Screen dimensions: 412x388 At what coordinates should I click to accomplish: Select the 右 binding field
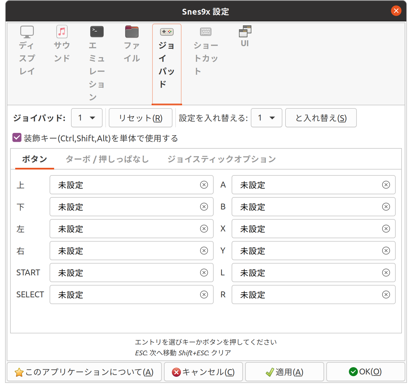pos(132,251)
